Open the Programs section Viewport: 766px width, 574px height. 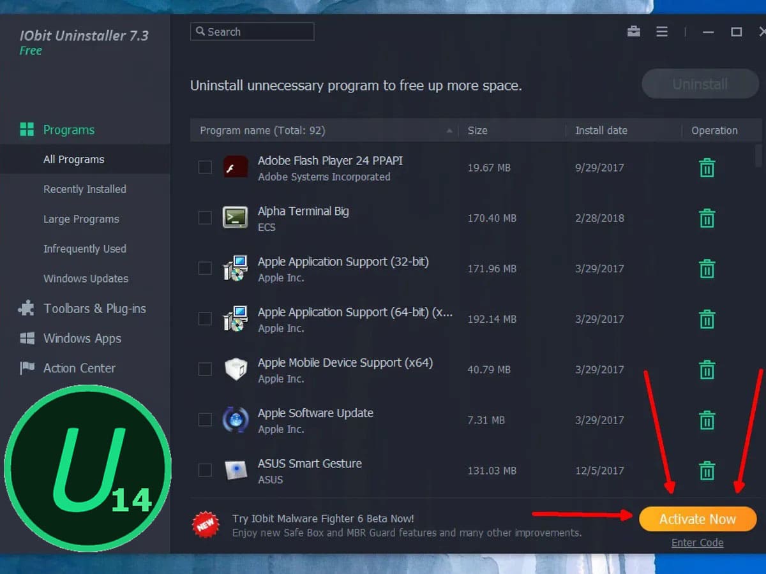69,129
